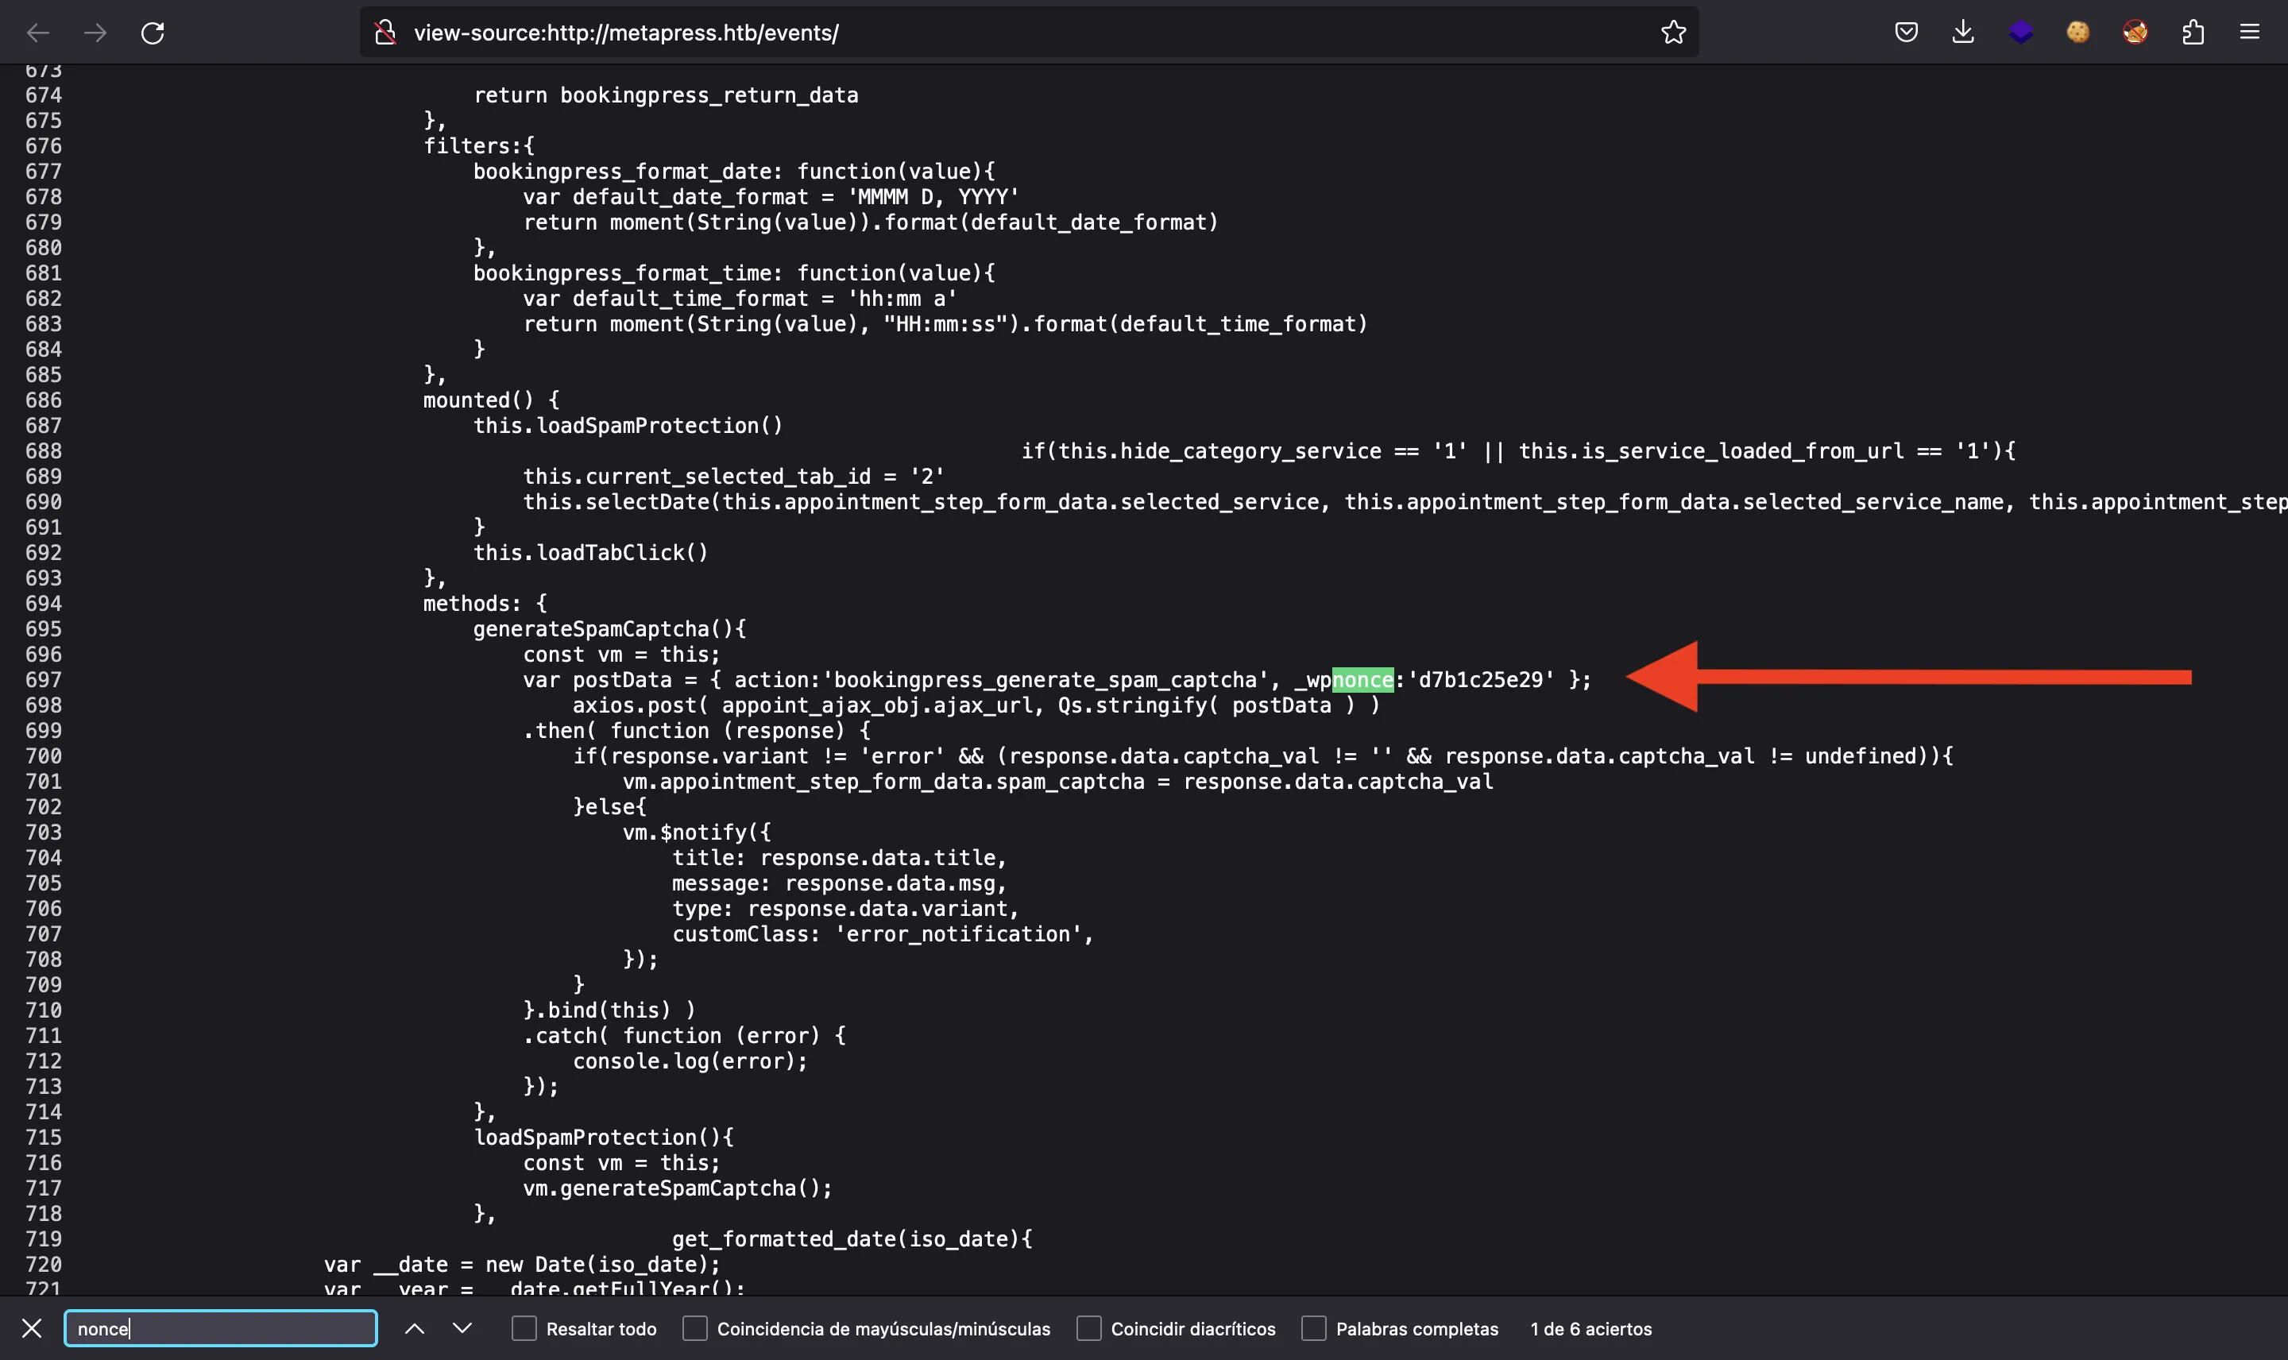Click the address bar URL
The height and width of the screenshot is (1360, 2288).
(x=626, y=33)
